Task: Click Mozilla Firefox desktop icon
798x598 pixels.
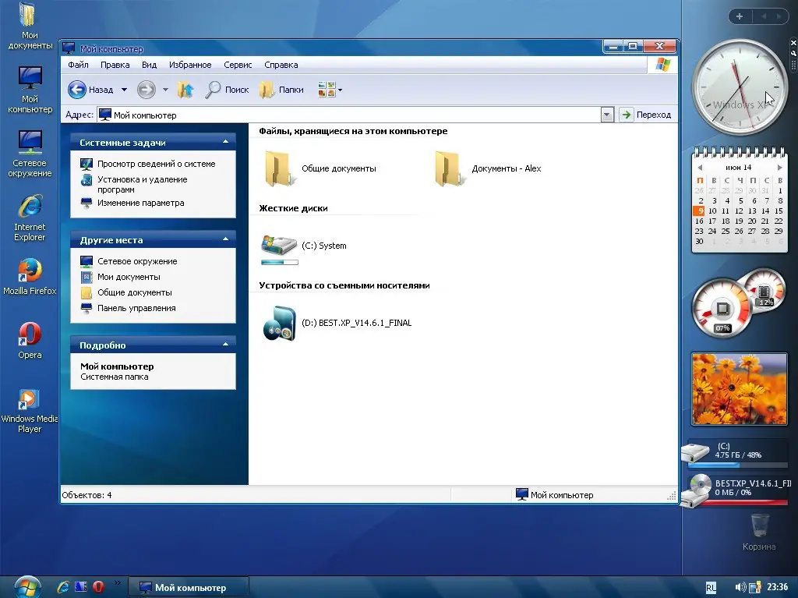Action: [x=30, y=277]
